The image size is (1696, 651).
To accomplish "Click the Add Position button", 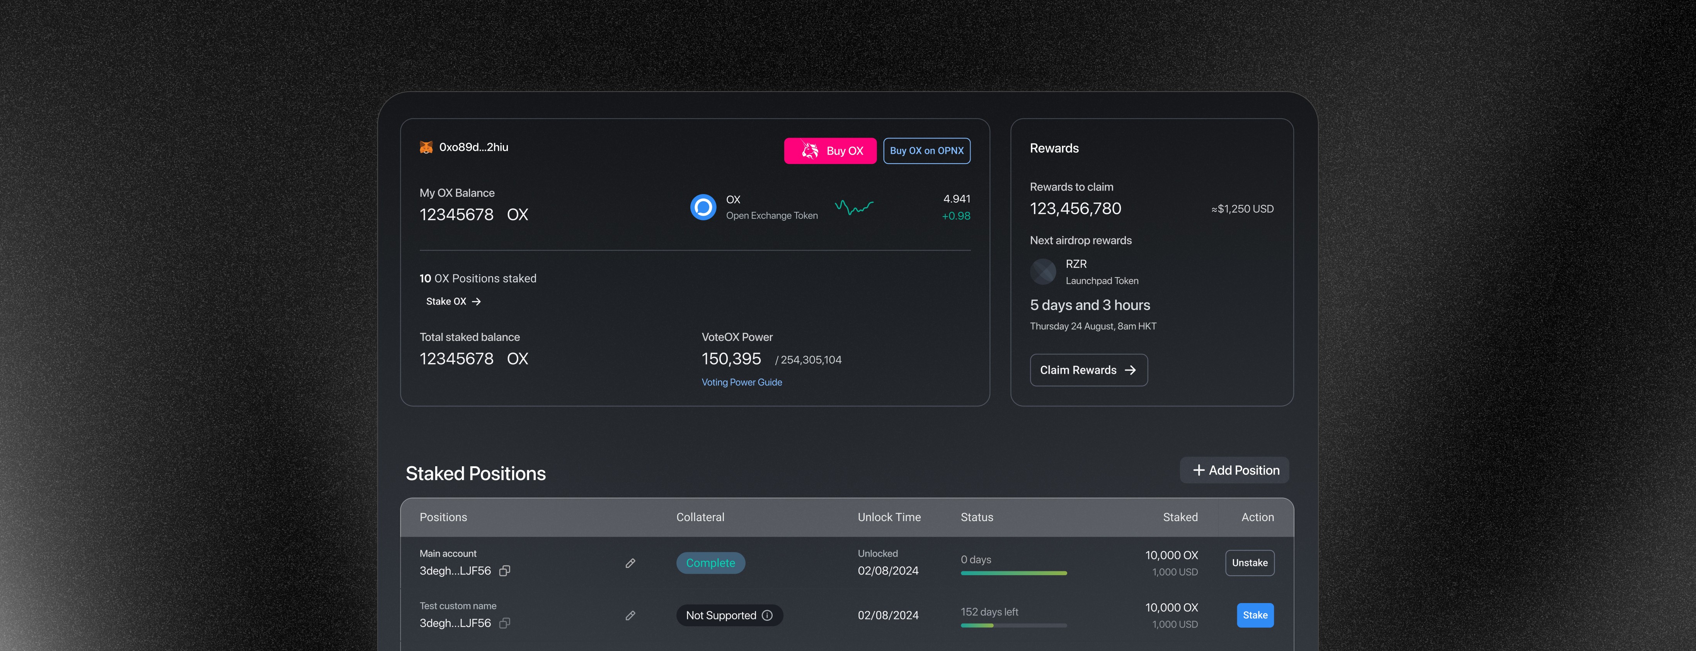I will pyautogui.click(x=1235, y=470).
